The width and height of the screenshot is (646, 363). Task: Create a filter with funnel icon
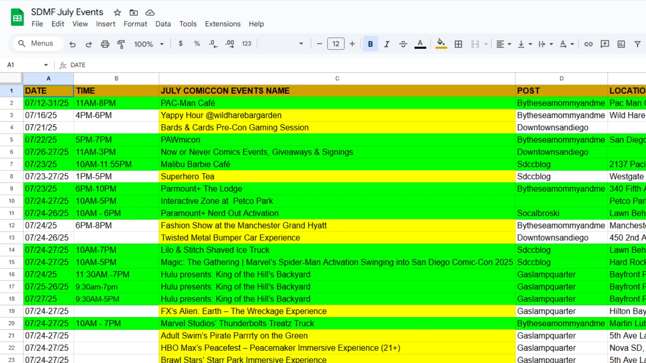637,44
